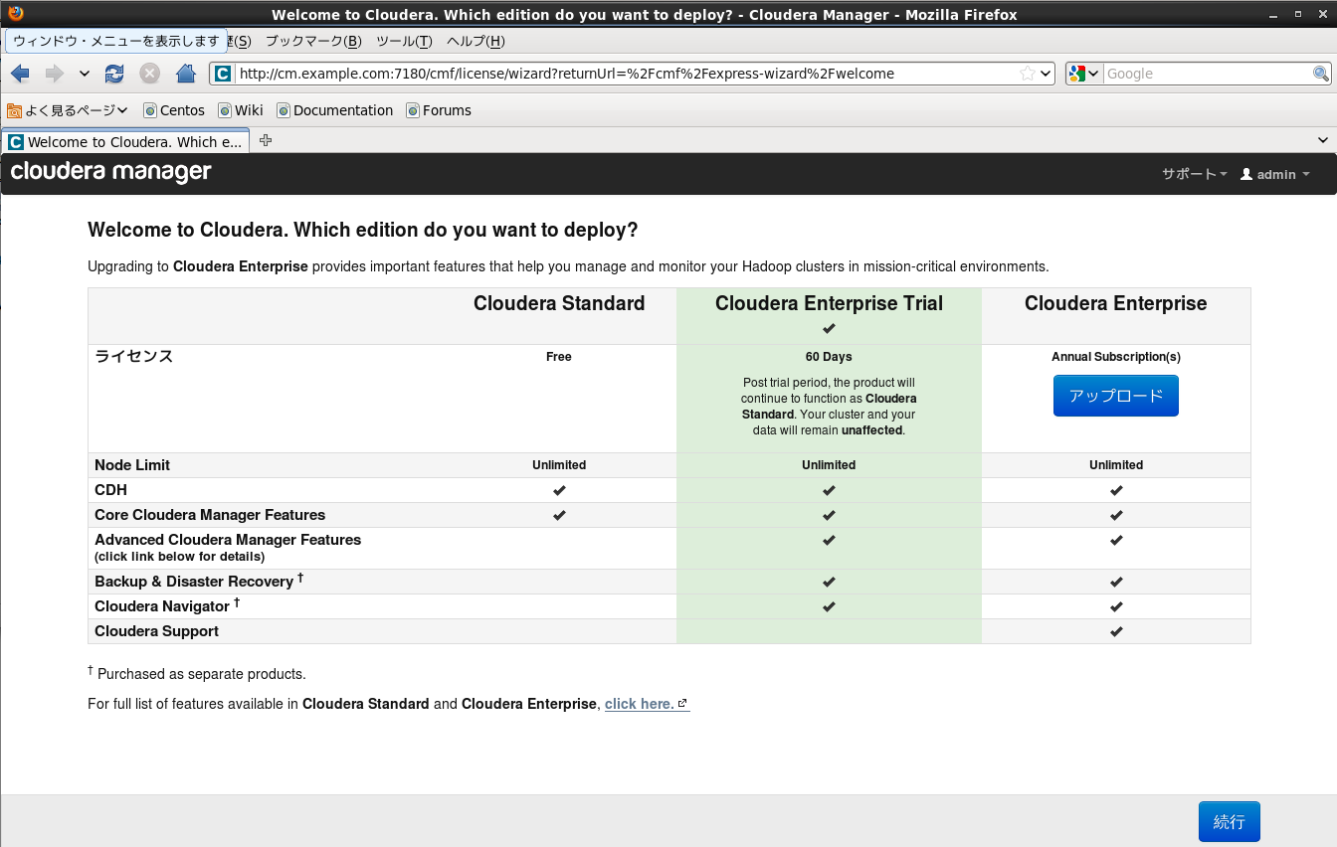Click the 'Node Limit' row label
The image size is (1337, 847).
pyautogui.click(x=132, y=465)
